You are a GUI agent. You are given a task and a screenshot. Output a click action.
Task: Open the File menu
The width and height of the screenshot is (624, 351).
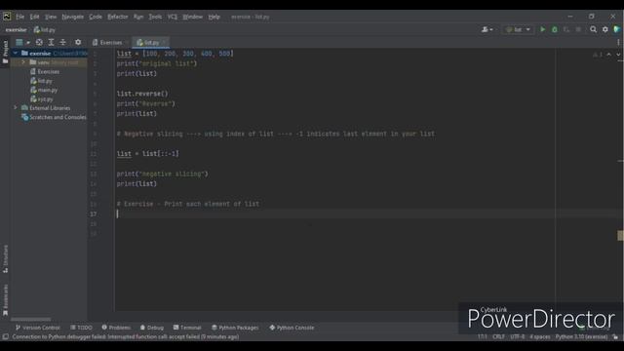(x=19, y=17)
